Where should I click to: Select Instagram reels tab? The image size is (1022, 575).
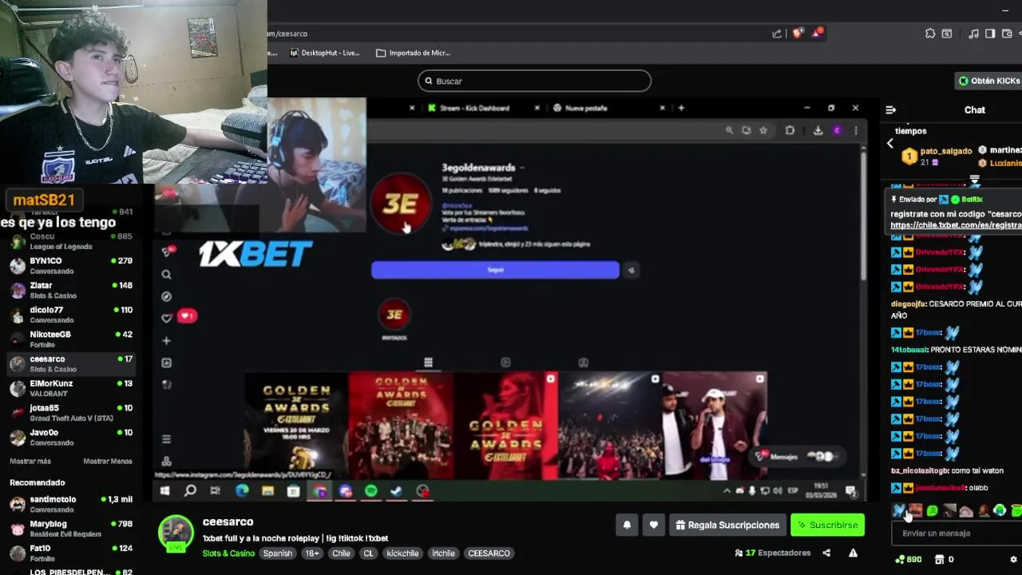coord(505,363)
